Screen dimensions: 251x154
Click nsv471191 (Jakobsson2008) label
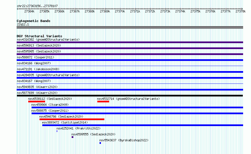click(x=38, y=69)
